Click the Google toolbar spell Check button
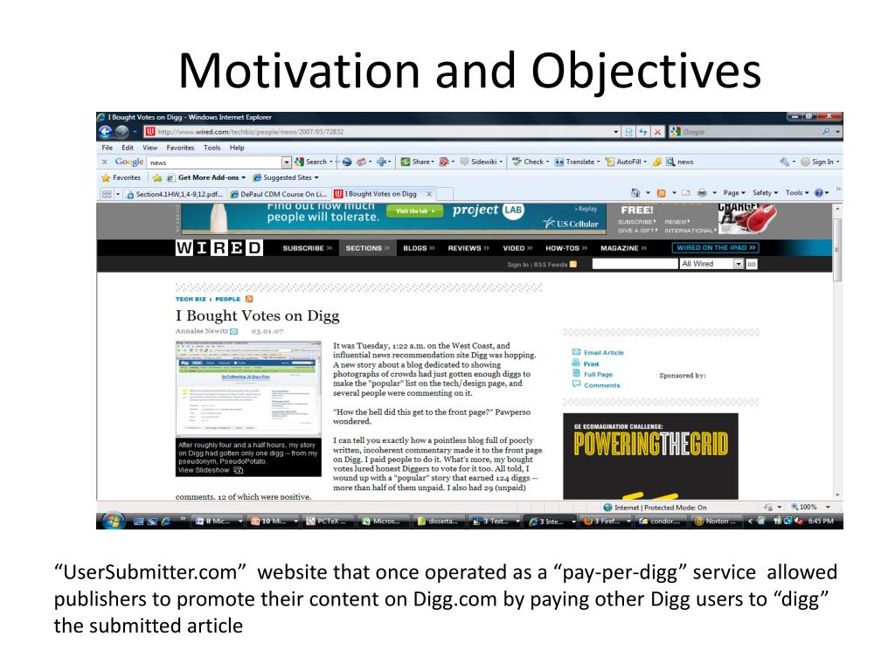 pos(531,162)
